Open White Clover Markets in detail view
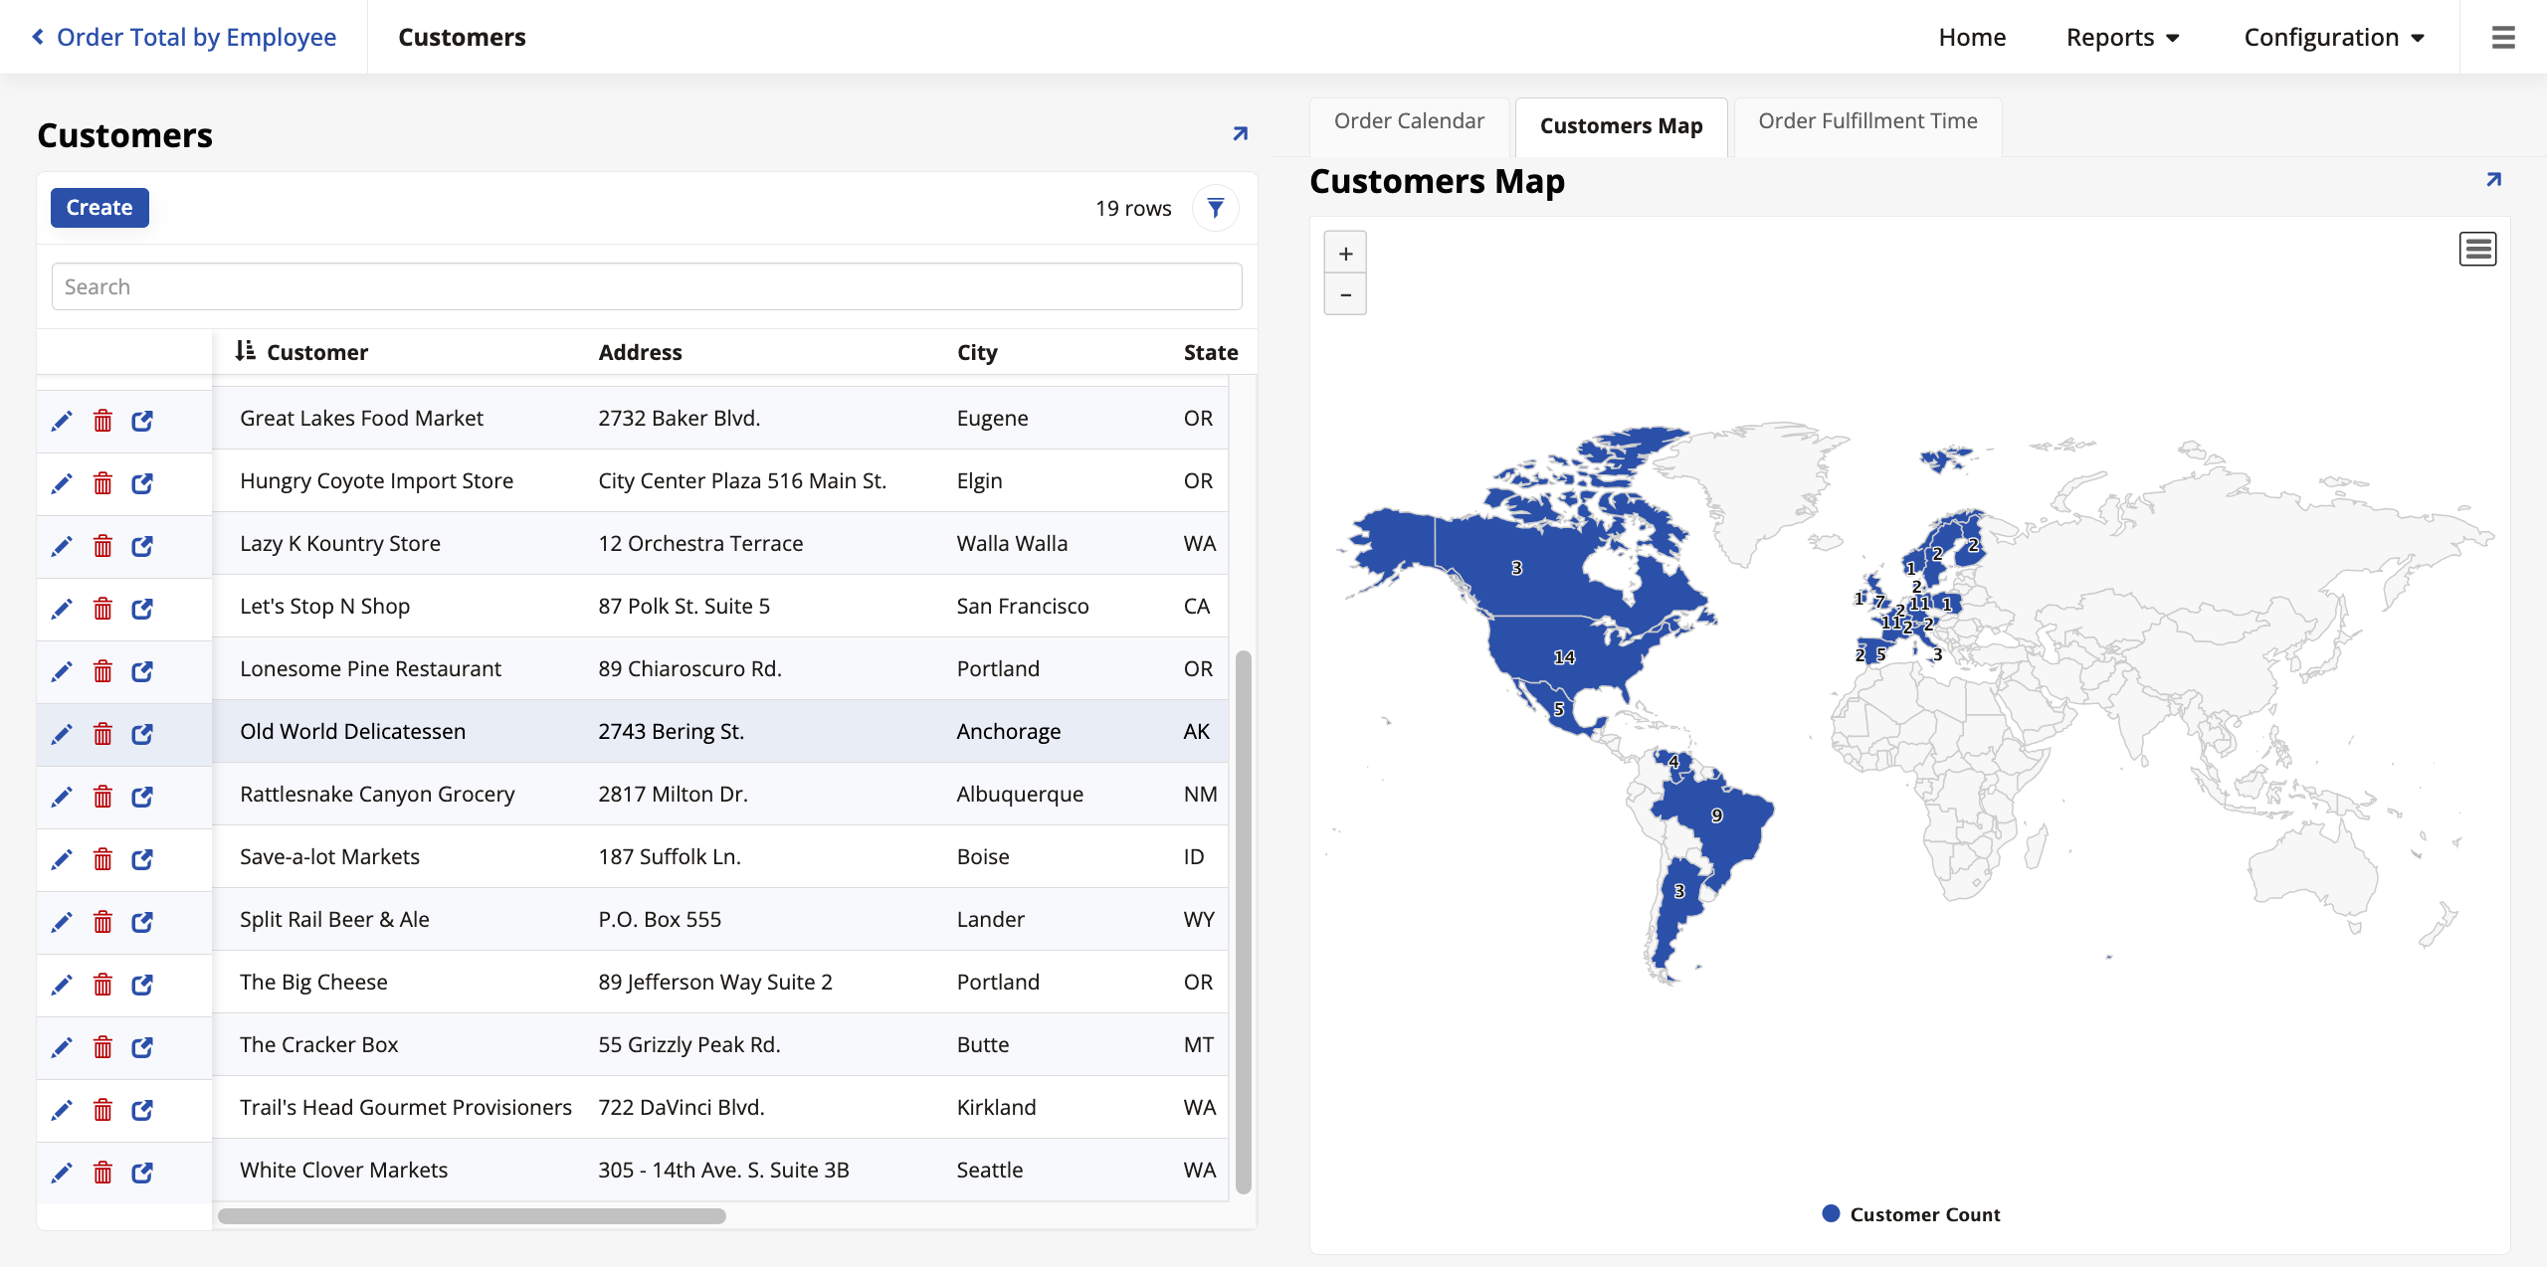The image size is (2547, 1267). coord(142,1173)
